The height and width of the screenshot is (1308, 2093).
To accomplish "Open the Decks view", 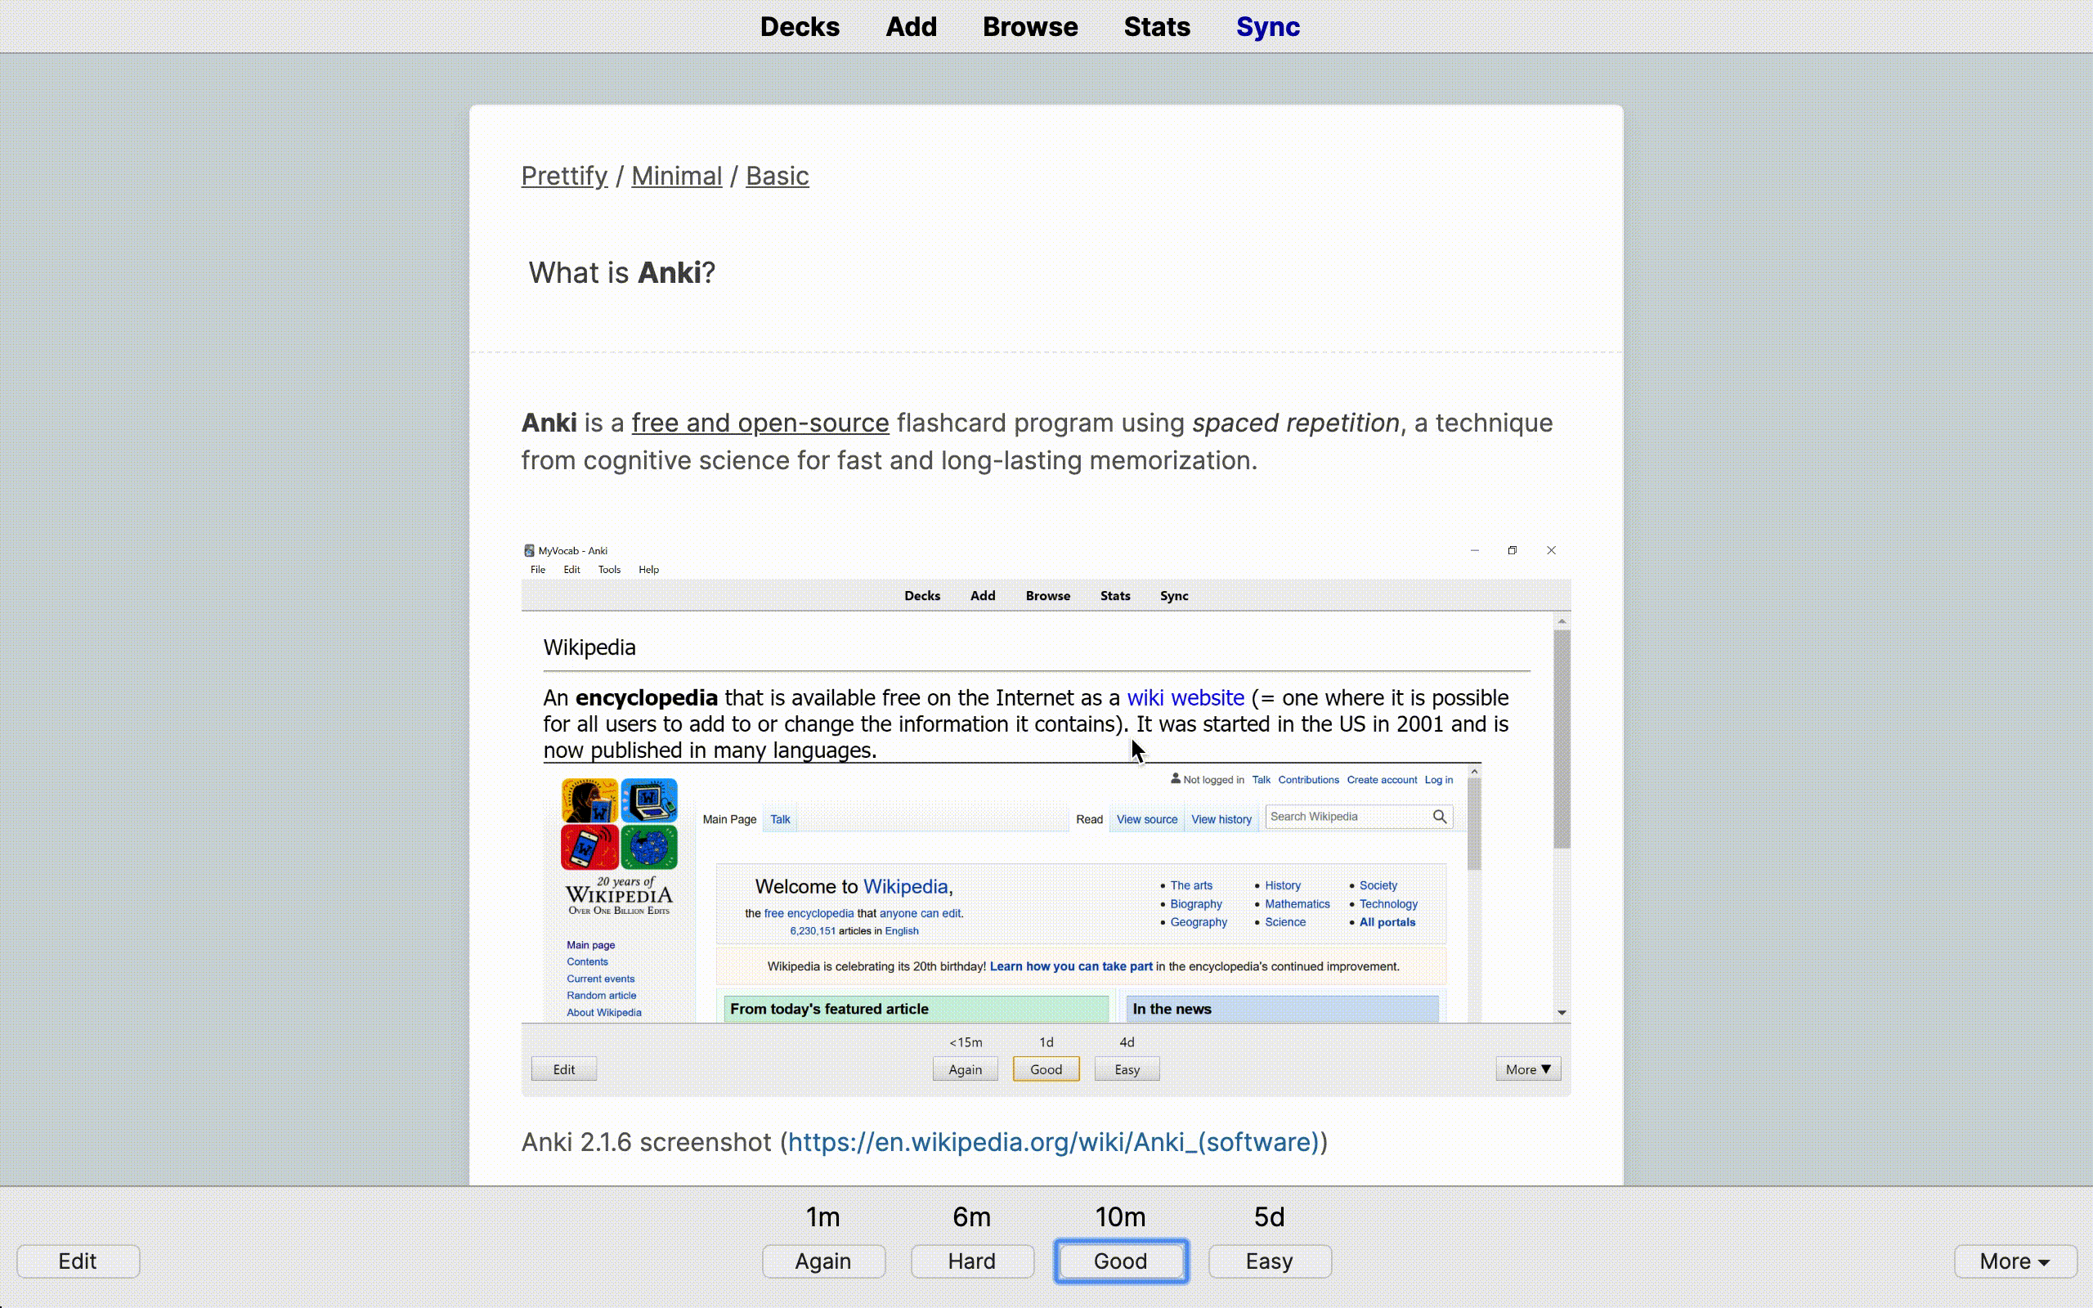I will (x=799, y=27).
